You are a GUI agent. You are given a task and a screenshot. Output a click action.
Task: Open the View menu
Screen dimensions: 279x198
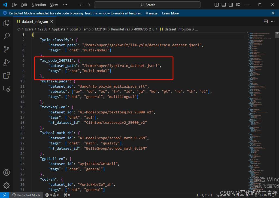pyautogui.click(x=54, y=5)
